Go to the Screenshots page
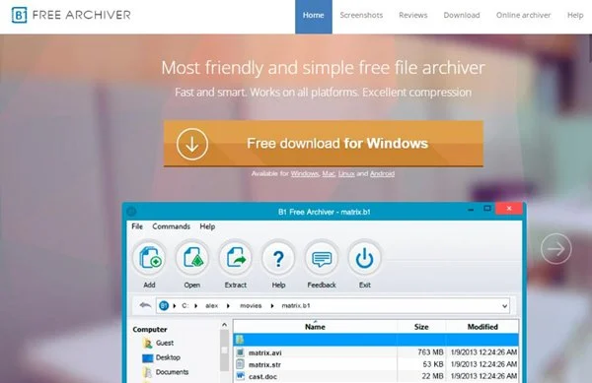 [x=361, y=15]
